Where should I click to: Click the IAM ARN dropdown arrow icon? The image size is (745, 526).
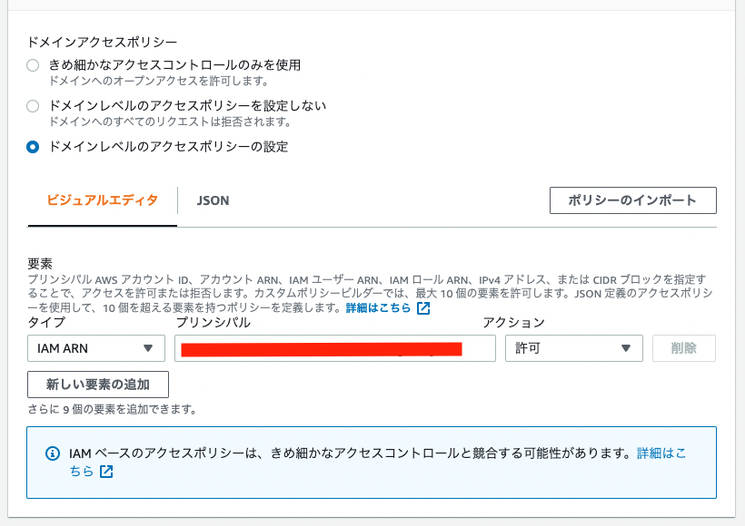(x=148, y=348)
